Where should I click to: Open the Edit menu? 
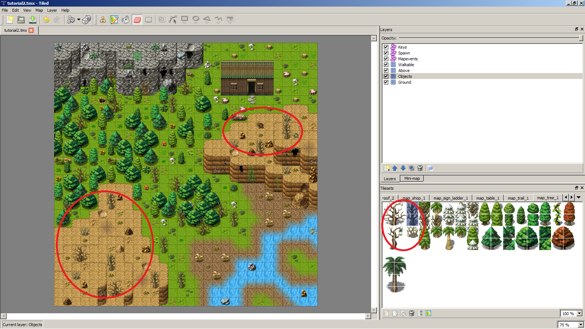tap(15, 10)
